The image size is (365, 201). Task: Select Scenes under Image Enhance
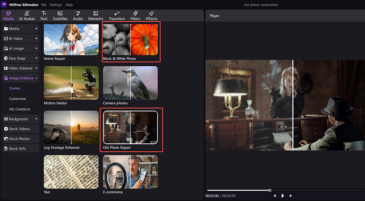[15, 88]
